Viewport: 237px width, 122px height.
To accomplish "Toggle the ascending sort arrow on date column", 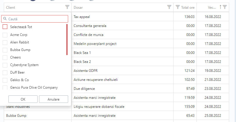I will [x=220, y=7].
